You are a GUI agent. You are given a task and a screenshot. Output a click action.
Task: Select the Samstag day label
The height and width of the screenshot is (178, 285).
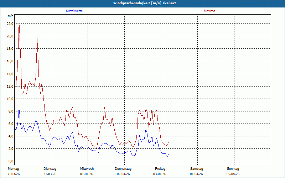pos(197,169)
